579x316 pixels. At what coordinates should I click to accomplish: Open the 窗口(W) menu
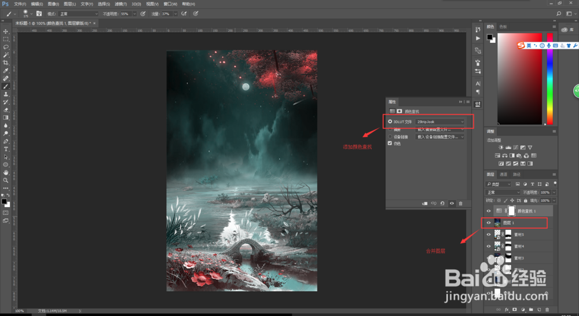pyautogui.click(x=170, y=4)
